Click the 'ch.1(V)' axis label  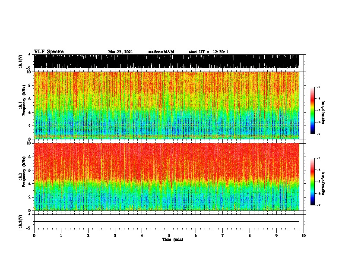pos(20,61)
